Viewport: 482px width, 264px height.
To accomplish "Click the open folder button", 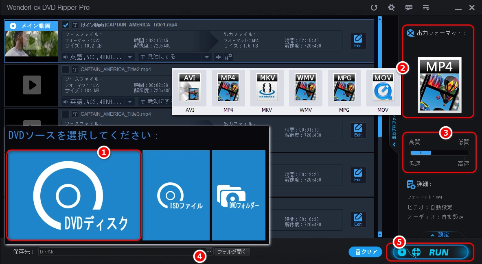I will [x=232, y=252].
